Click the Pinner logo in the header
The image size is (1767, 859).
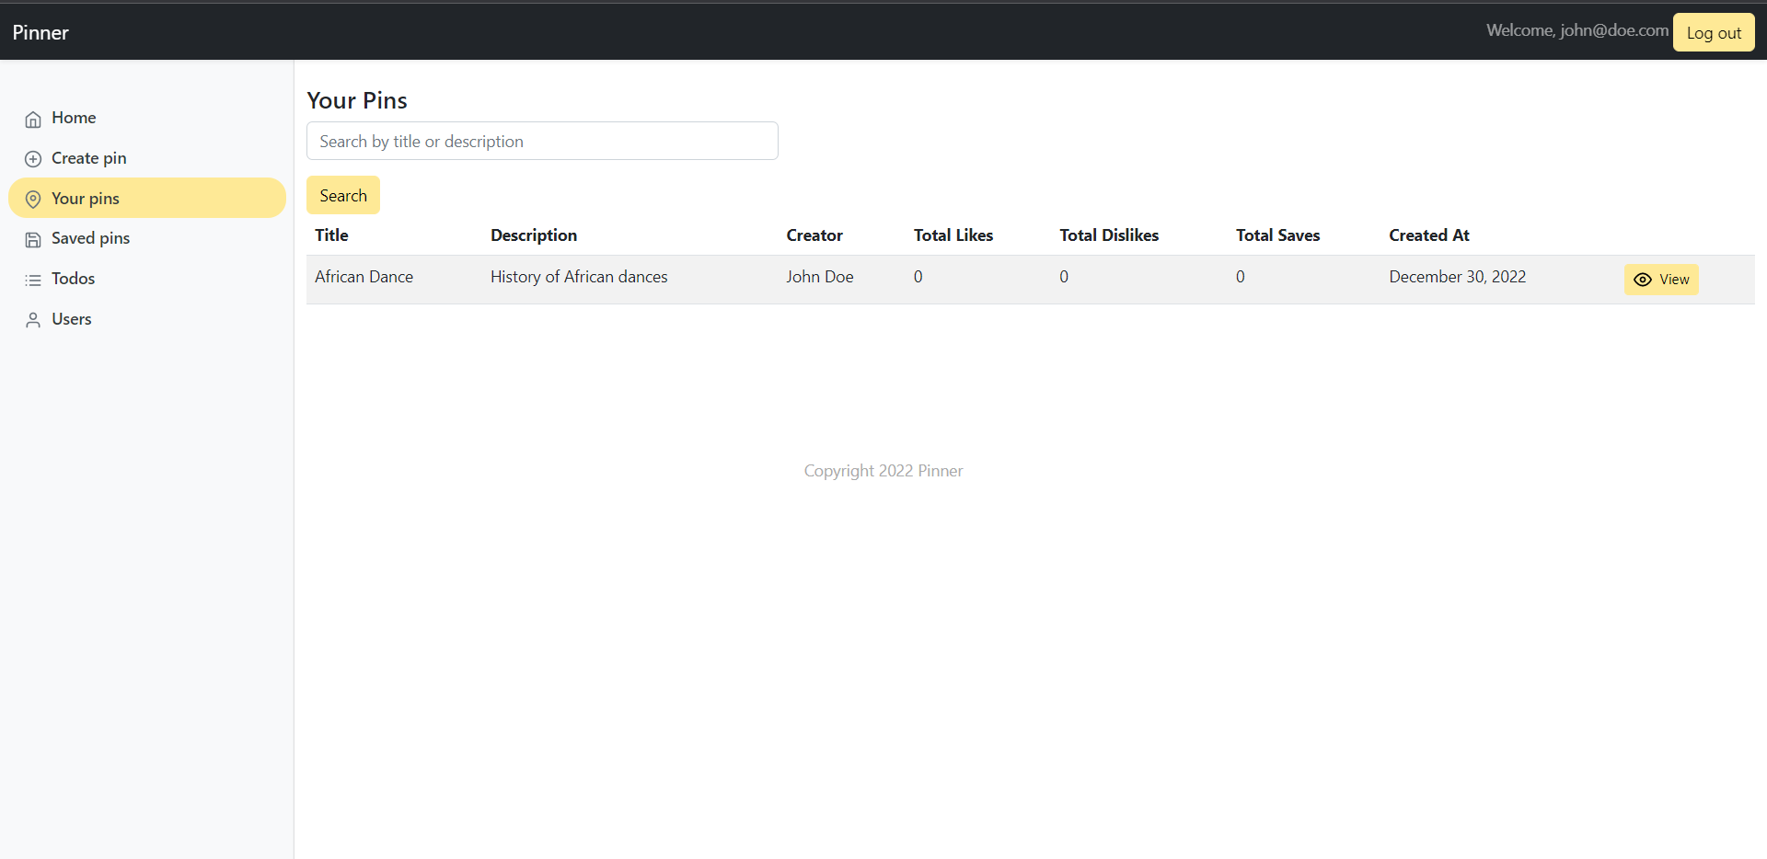coord(40,31)
